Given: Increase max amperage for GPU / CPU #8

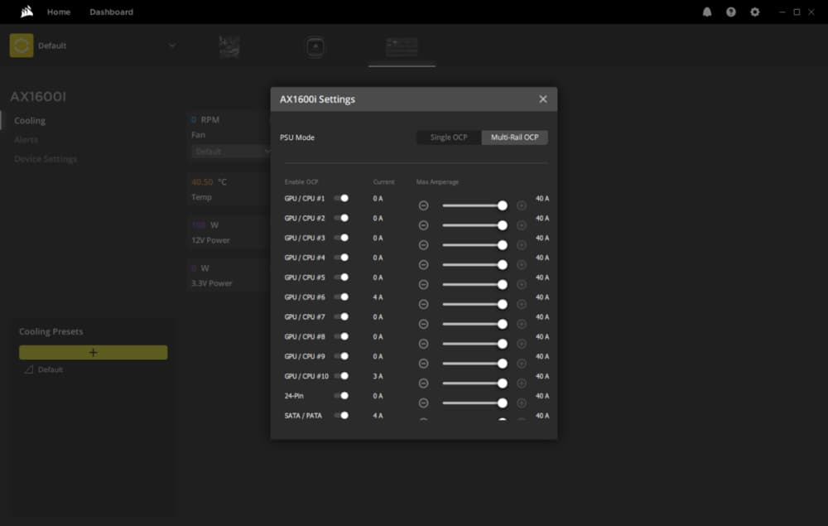Looking at the screenshot, I should (521, 344).
